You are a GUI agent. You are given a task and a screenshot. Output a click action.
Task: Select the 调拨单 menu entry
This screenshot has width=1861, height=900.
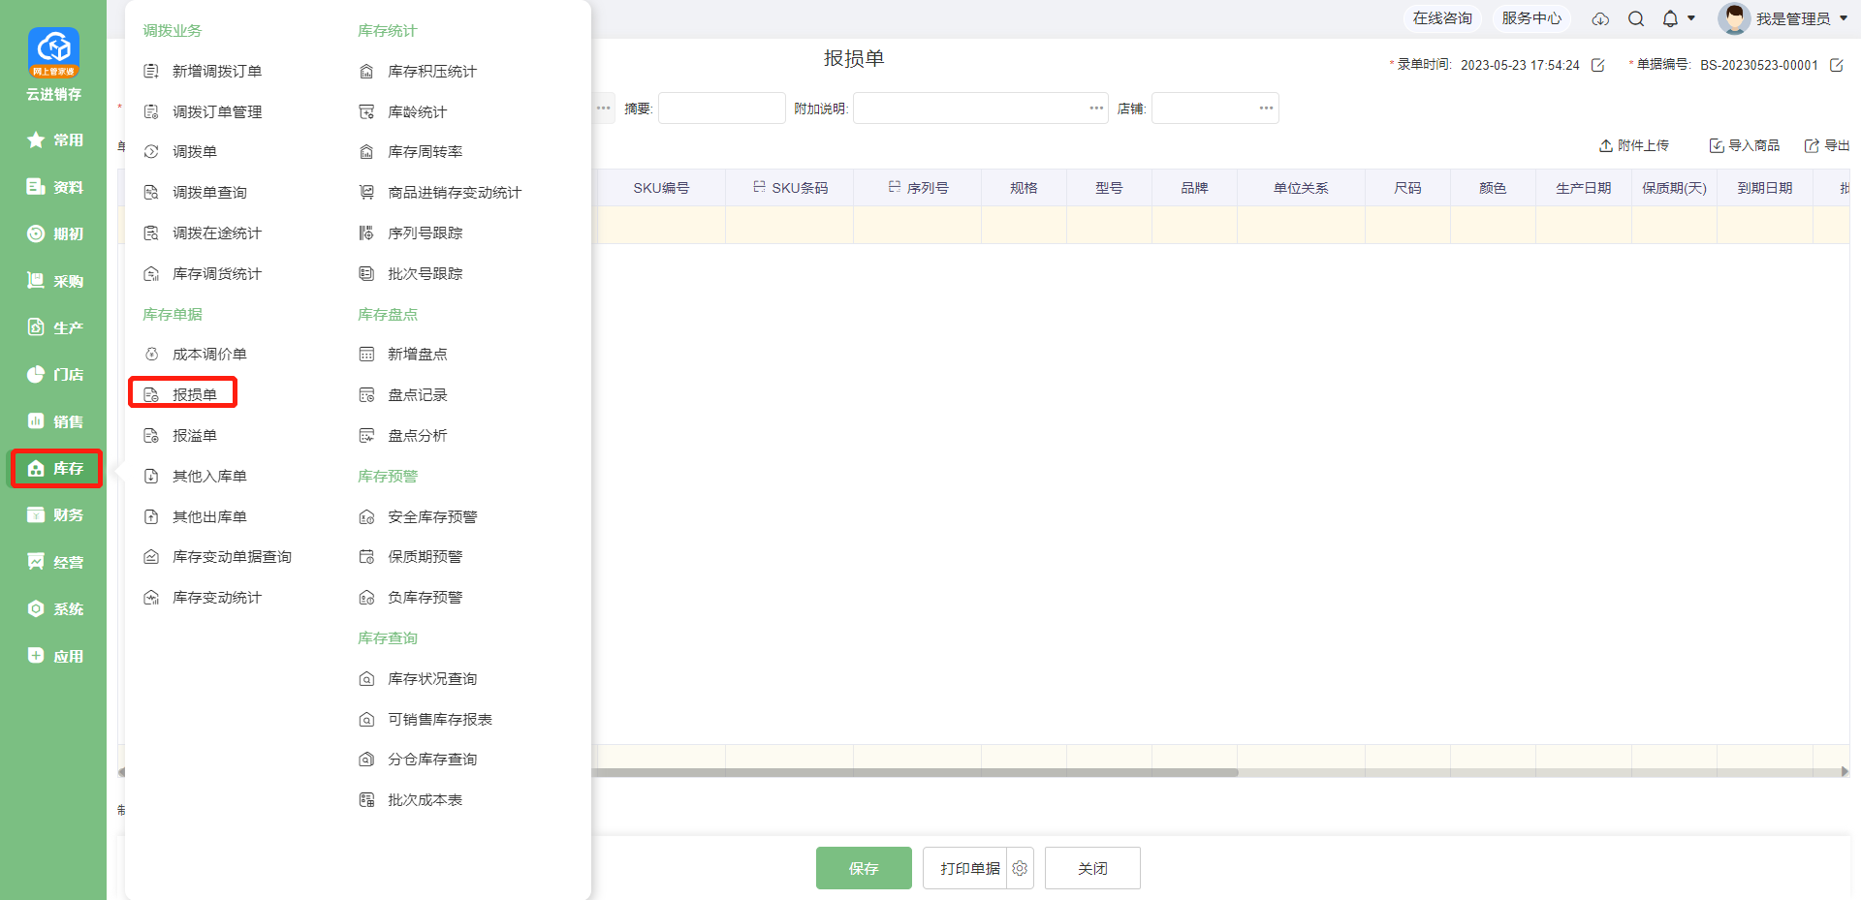180,152
